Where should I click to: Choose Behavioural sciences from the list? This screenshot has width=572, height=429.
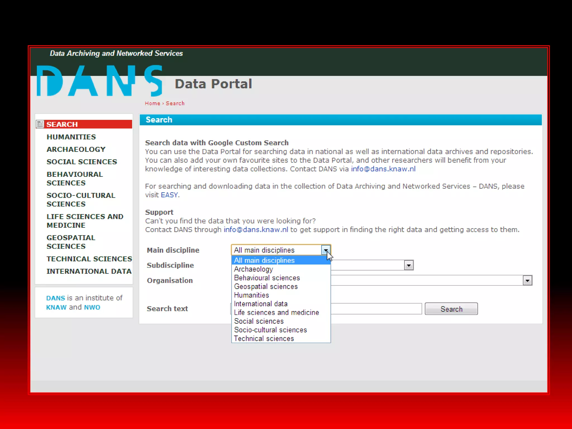(x=267, y=278)
